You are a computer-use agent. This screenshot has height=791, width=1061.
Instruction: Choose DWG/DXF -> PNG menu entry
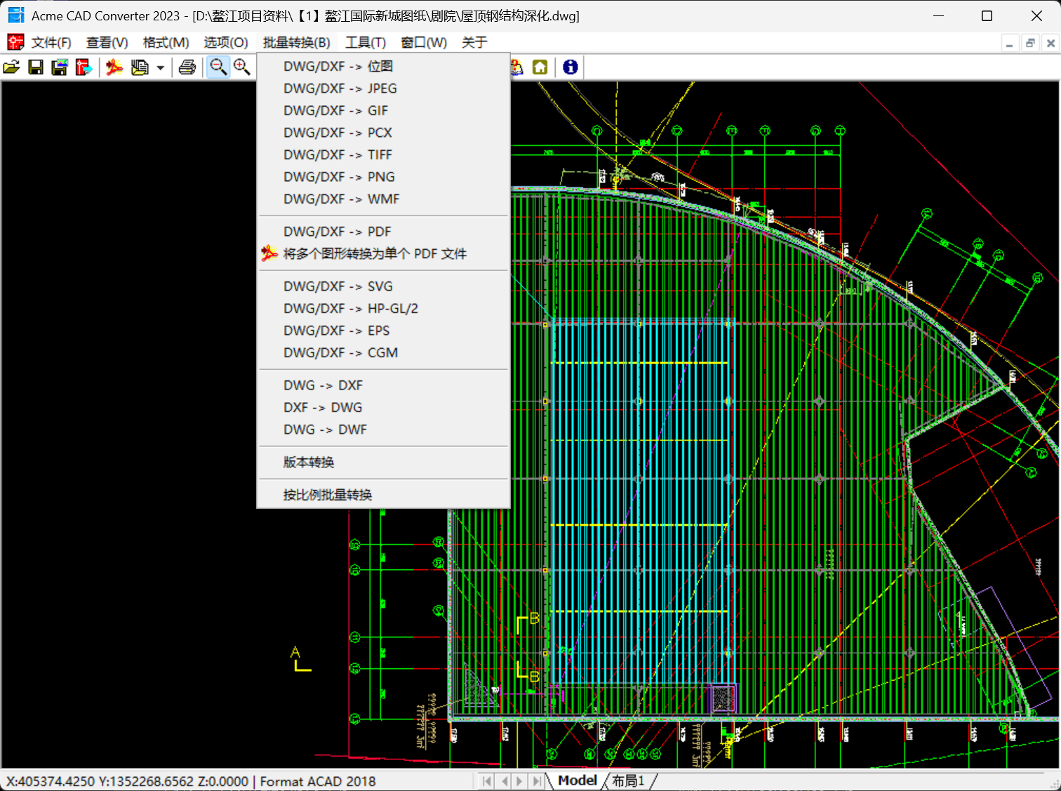coord(383,177)
